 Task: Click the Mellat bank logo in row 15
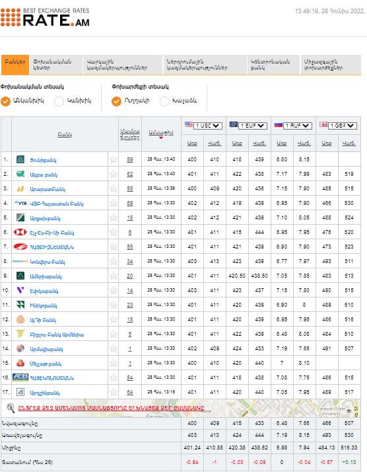tap(20, 363)
